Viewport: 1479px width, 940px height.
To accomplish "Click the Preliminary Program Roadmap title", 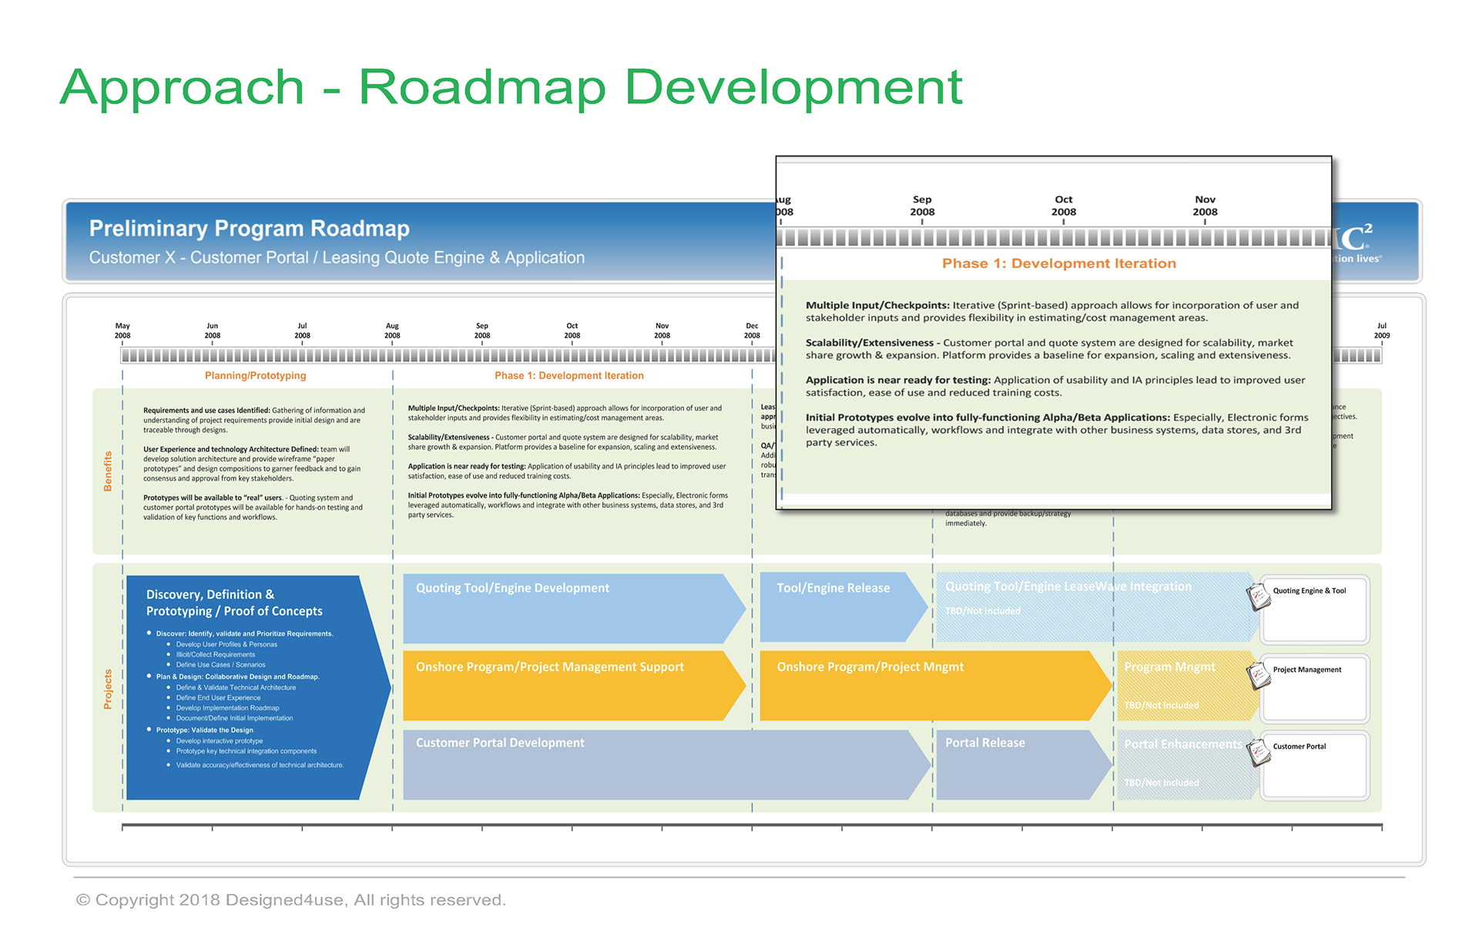I will click(x=249, y=229).
